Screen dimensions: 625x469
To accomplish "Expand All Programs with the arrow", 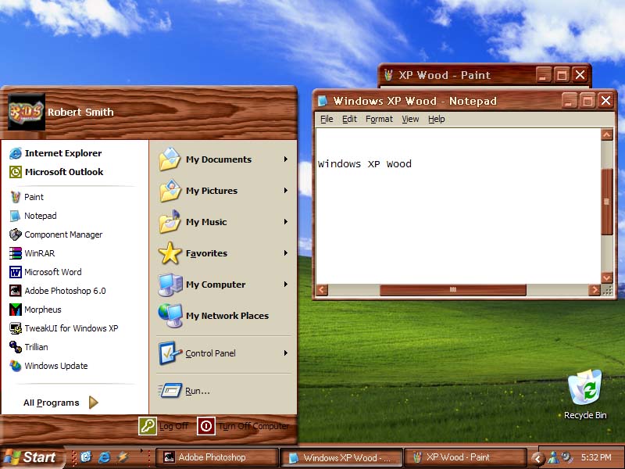I will pyautogui.click(x=94, y=403).
